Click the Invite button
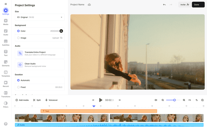The height and width of the screenshot is (129, 207). pos(185,4)
